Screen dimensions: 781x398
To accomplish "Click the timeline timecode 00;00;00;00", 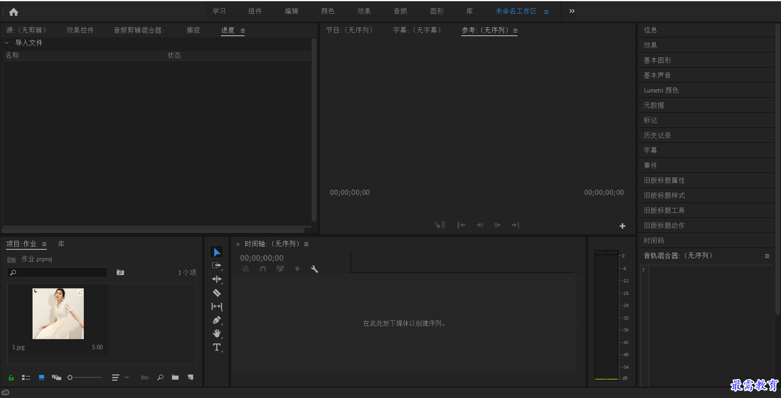I will (x=262, y=258).
